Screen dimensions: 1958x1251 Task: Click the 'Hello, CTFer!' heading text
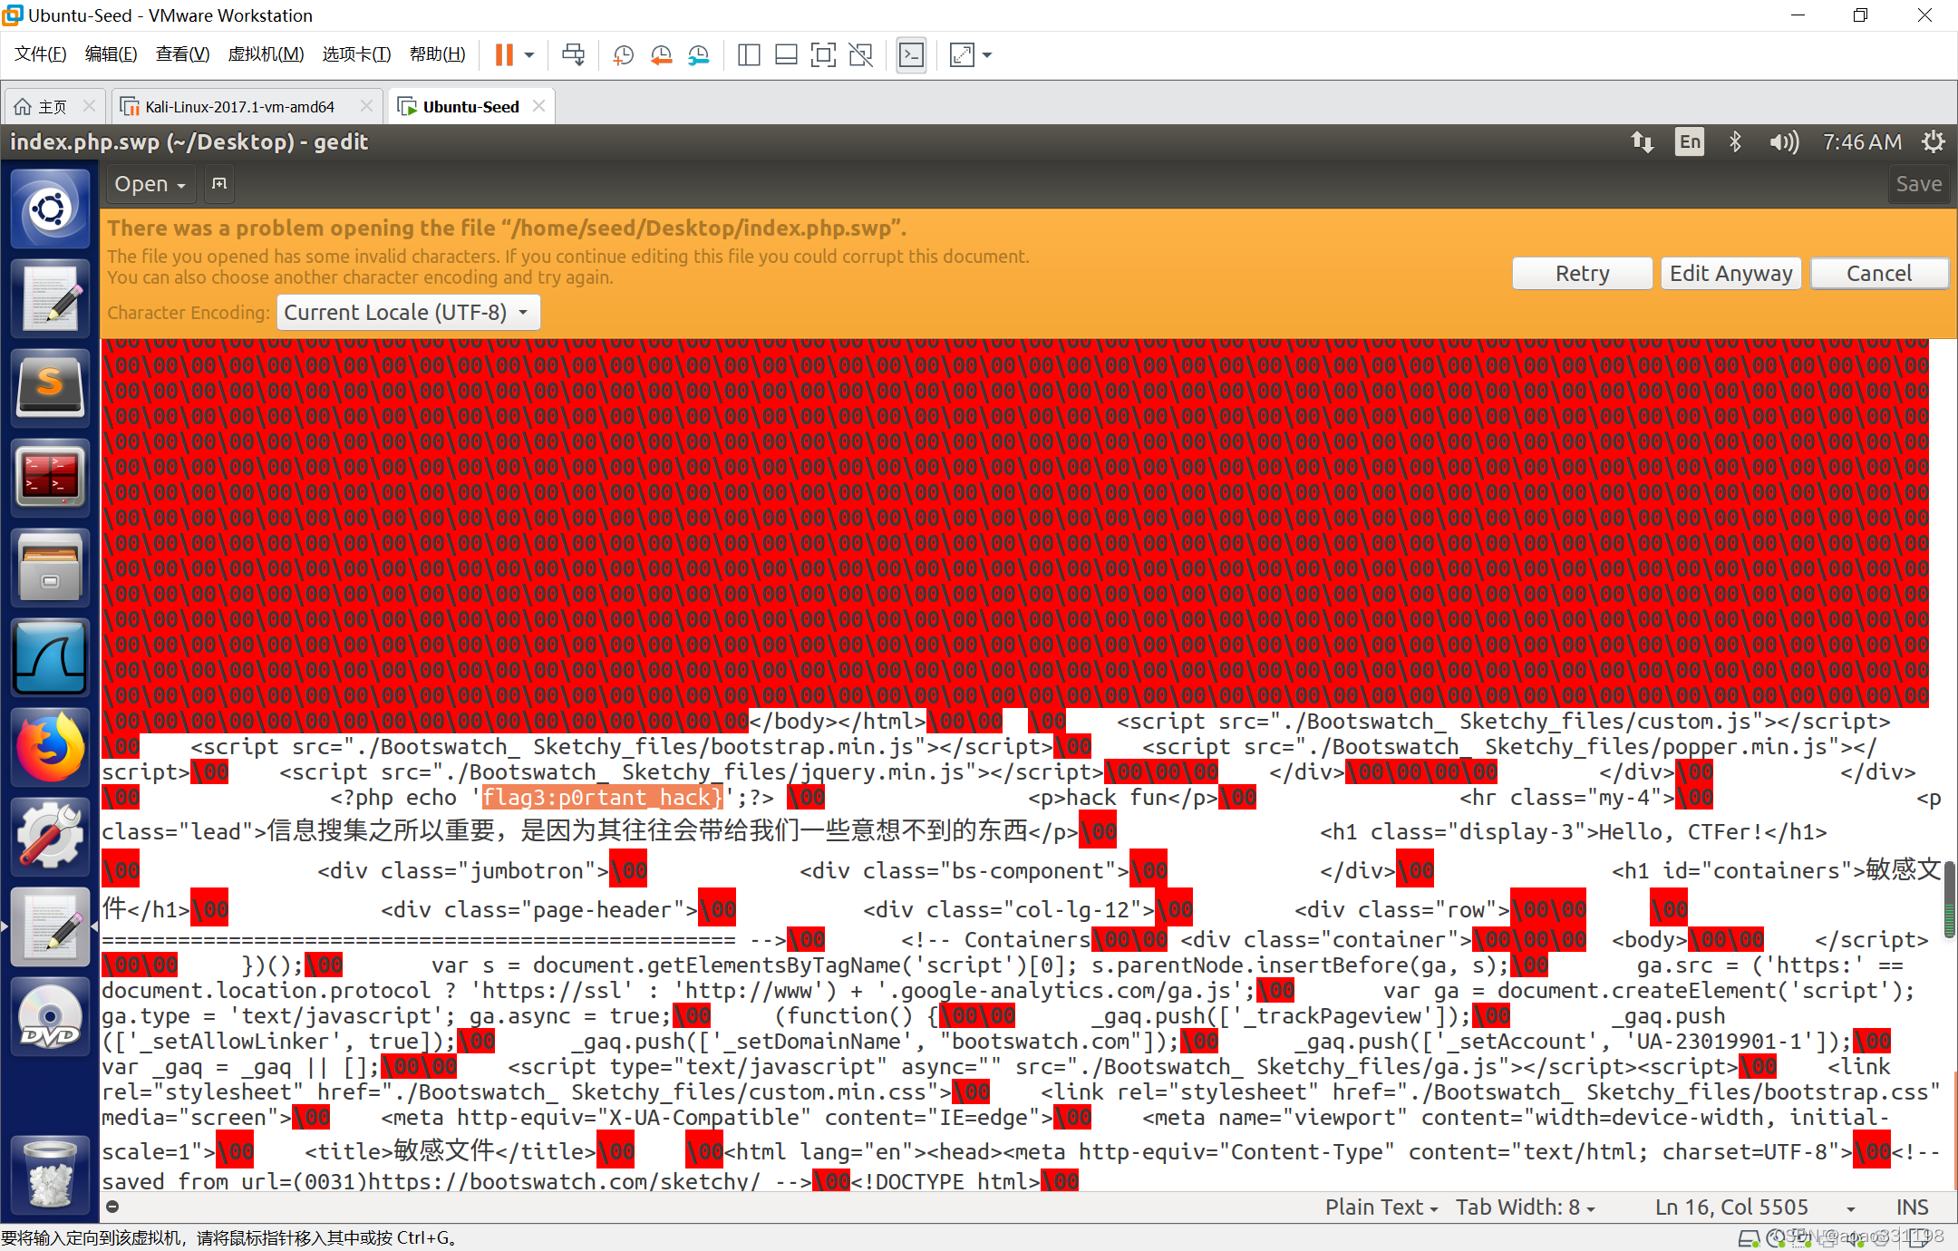tap(1682, 832)
